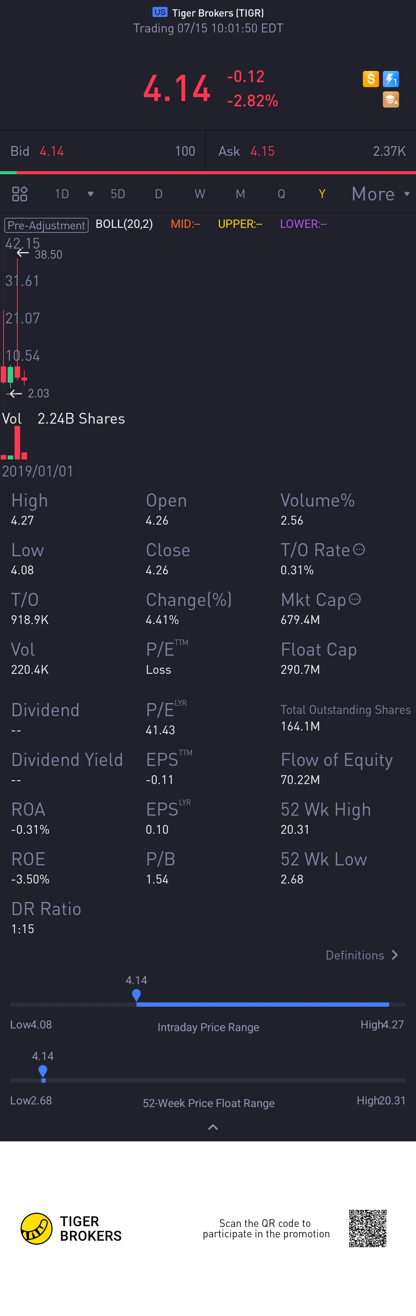Switch chart to D daily period
Screen dimensions: 416x1316
coord(159,194)
